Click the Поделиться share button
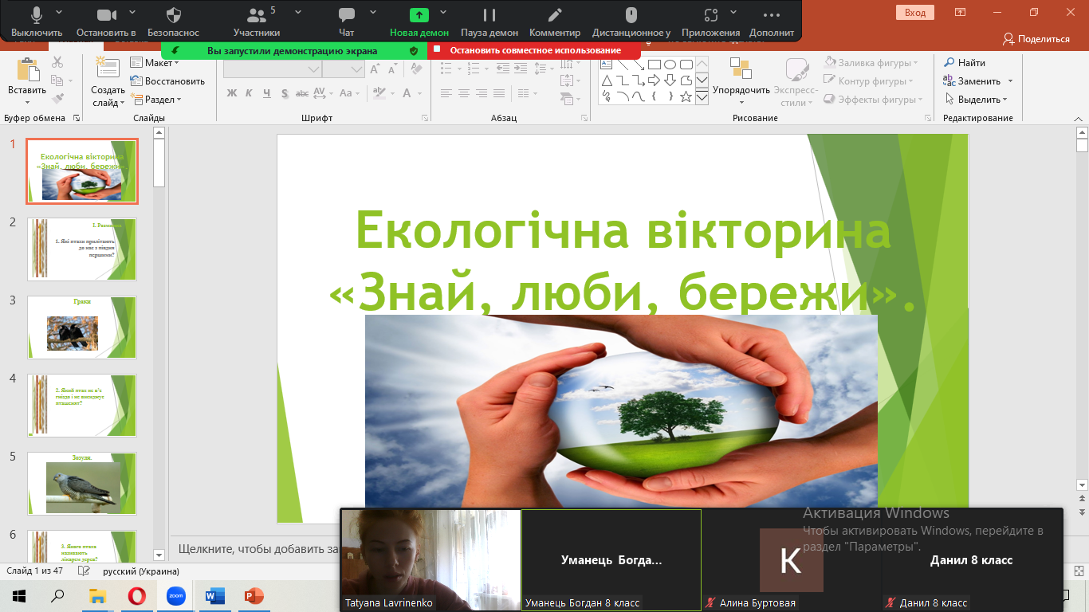This screenshot has width=1089, height=612. [1036, 39]
